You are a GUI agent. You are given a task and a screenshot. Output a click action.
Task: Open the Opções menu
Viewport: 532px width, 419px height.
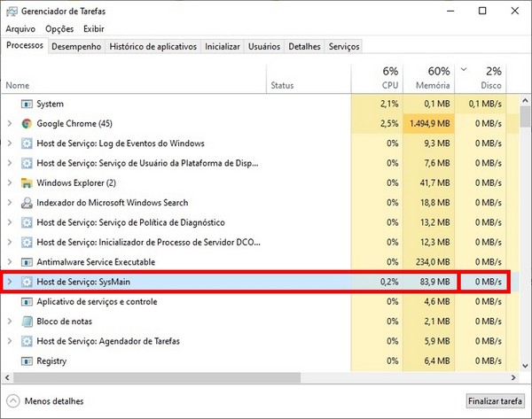pyautogui.click(x=59, y=29)
